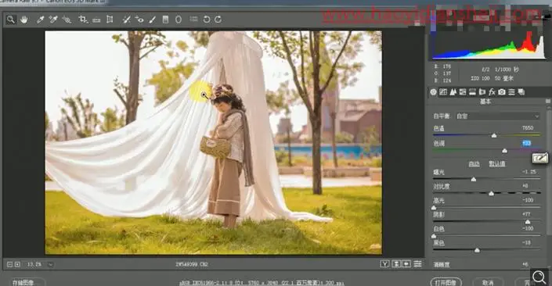Select the White Balance eyedropper tool
The image size is (552, 286).
pos(40,20)
